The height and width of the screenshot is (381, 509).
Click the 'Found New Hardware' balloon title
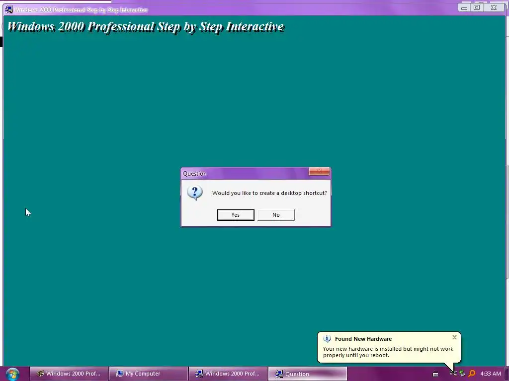click(x=363, y=339)
